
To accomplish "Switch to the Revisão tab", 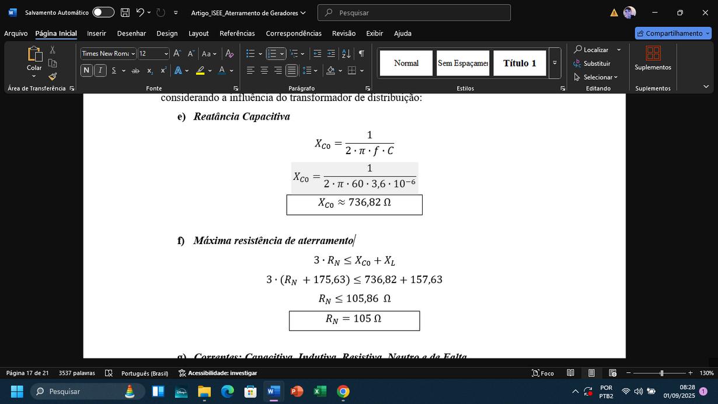I will pyautogui.click(x=344, y=33).
